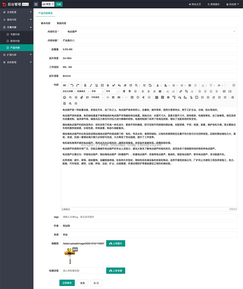The width and height of the screenshot is (243, 289).
Task: Click the 上传多图 upload button
Action: tap(116, 271)
